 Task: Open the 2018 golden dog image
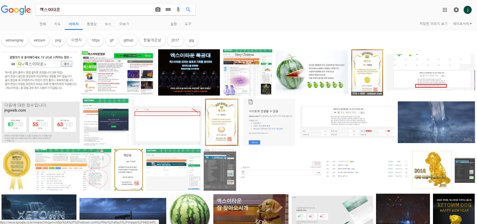click(x=432, y=170)
